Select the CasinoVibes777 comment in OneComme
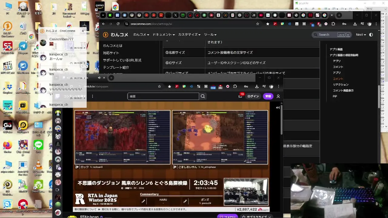 click(62, 42)
